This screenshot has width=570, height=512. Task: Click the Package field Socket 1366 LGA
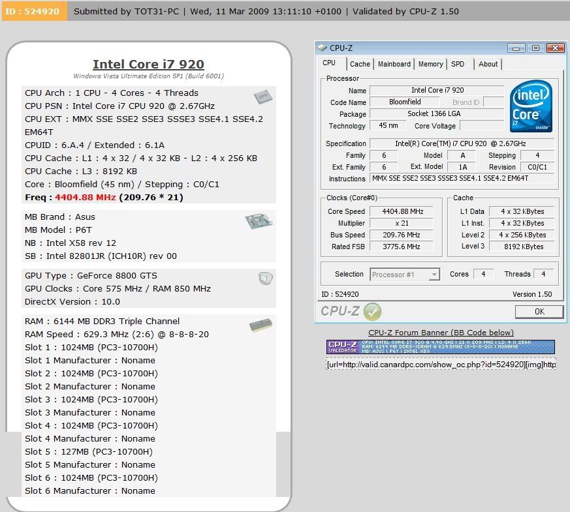pos(437,113)
